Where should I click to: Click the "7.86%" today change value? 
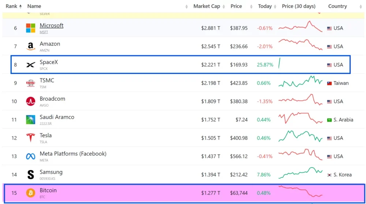[264, 175]
